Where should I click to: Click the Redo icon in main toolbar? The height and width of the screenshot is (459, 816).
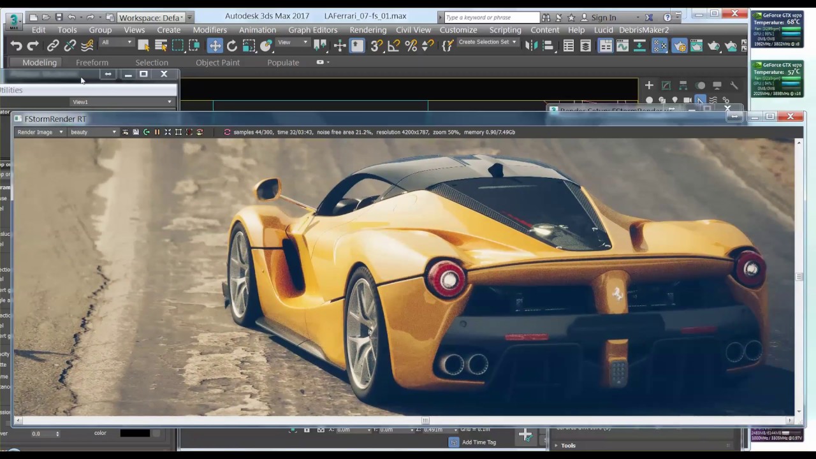[33, 45]
